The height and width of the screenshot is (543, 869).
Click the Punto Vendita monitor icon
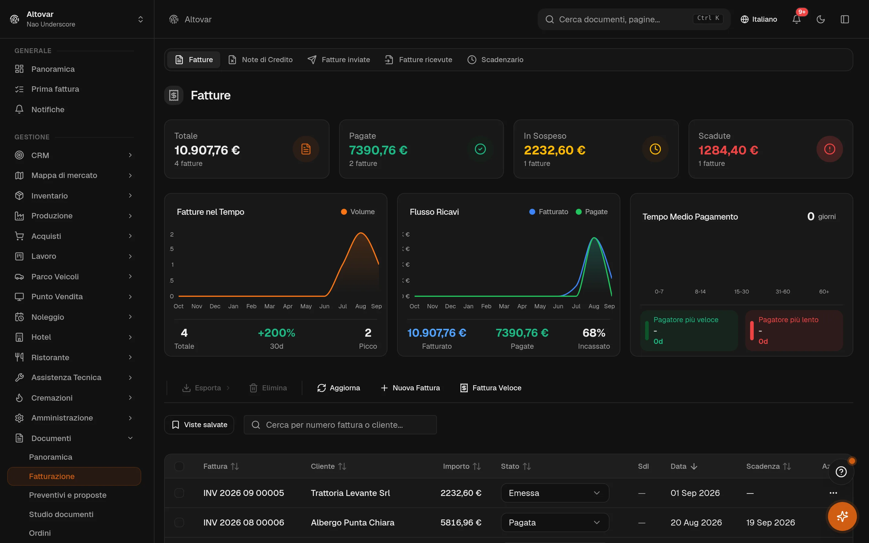click(x=19, y=297)
